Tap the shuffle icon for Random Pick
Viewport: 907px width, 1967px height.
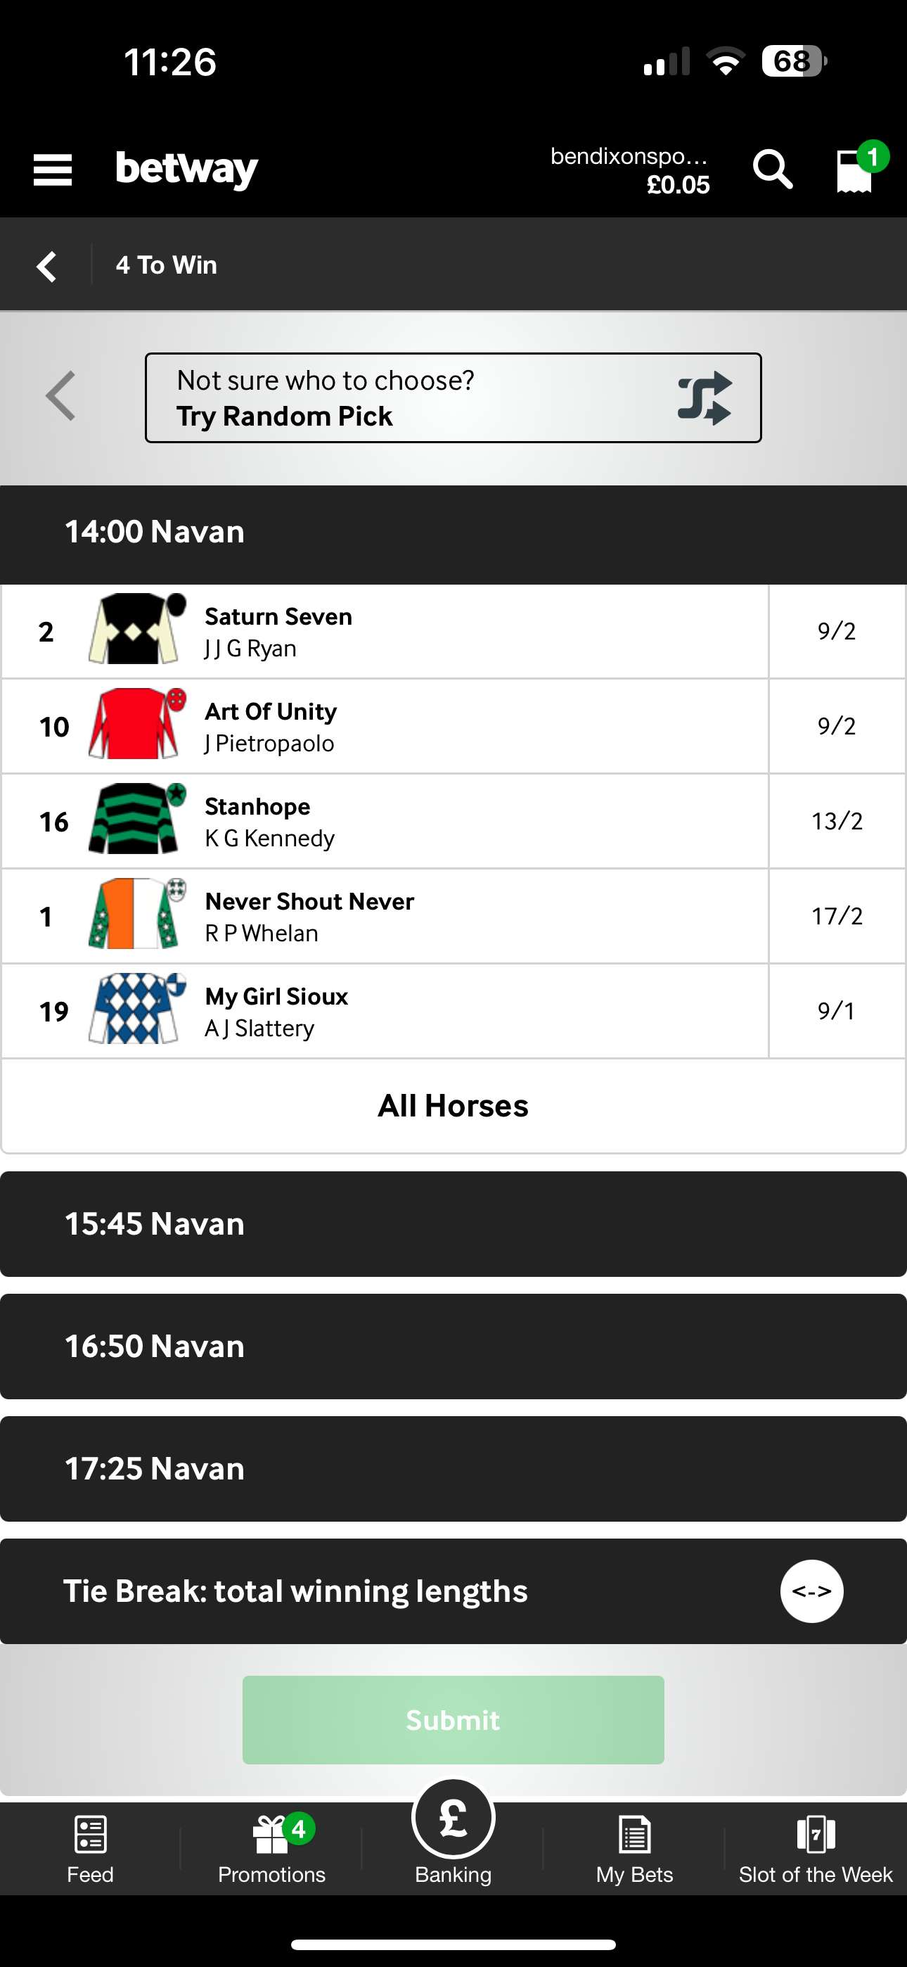(x=704, y=397)
